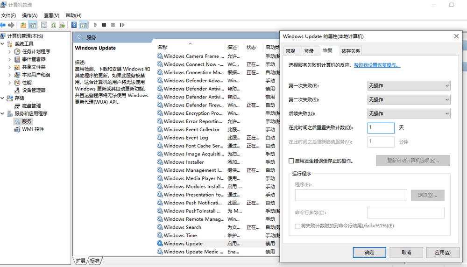Open the 第二次失败 dropdown
This screenshot has height=267, width=467.
409,99
